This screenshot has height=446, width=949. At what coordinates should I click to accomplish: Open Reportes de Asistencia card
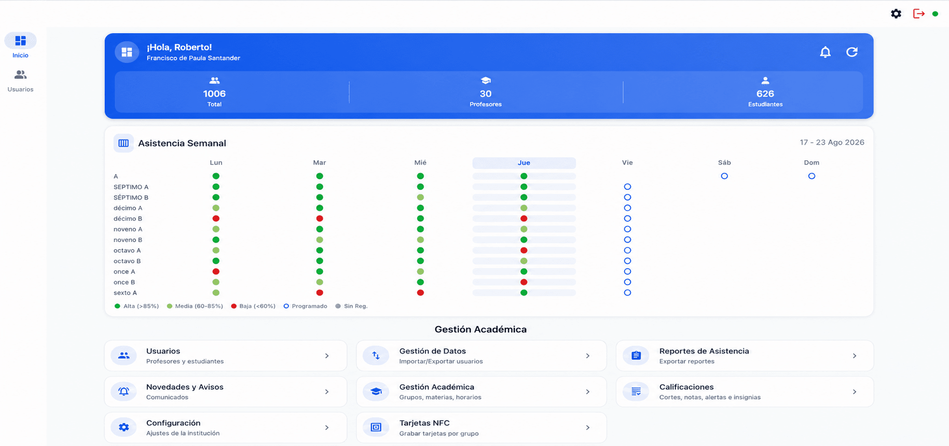(745, 356)
